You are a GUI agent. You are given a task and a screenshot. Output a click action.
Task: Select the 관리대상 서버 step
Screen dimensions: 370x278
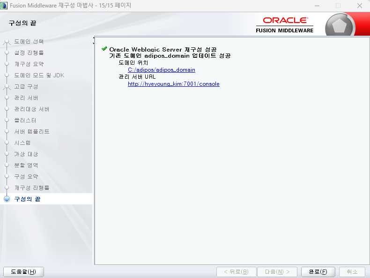click(32, 109)
